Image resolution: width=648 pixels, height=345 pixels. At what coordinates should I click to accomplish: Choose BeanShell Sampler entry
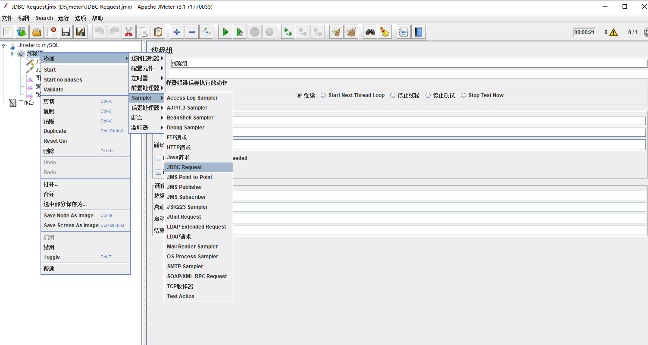click(x=198, y=118)
